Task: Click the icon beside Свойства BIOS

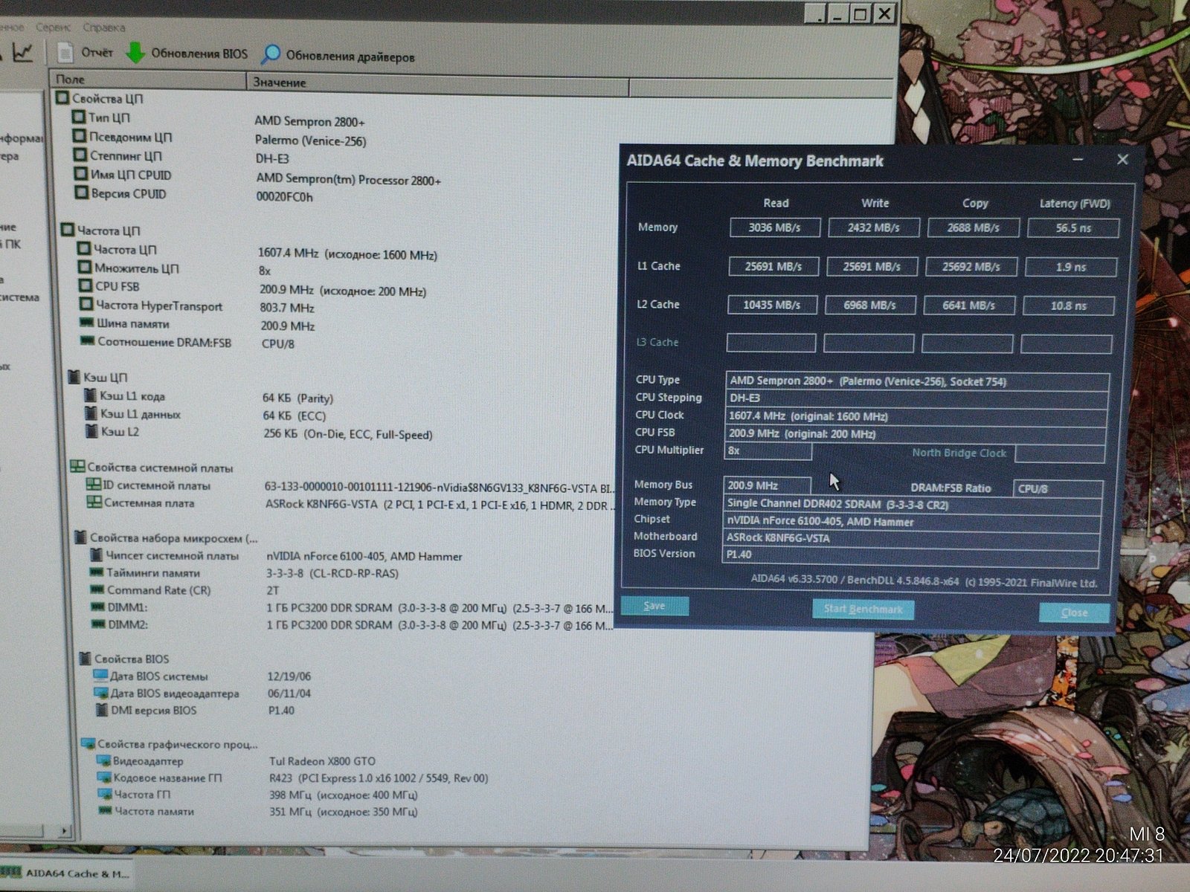Action: (x=86, y=659)
